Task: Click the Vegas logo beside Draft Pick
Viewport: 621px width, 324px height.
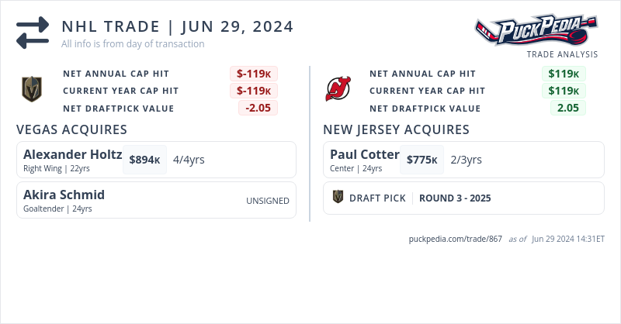Action: [338, 198]
